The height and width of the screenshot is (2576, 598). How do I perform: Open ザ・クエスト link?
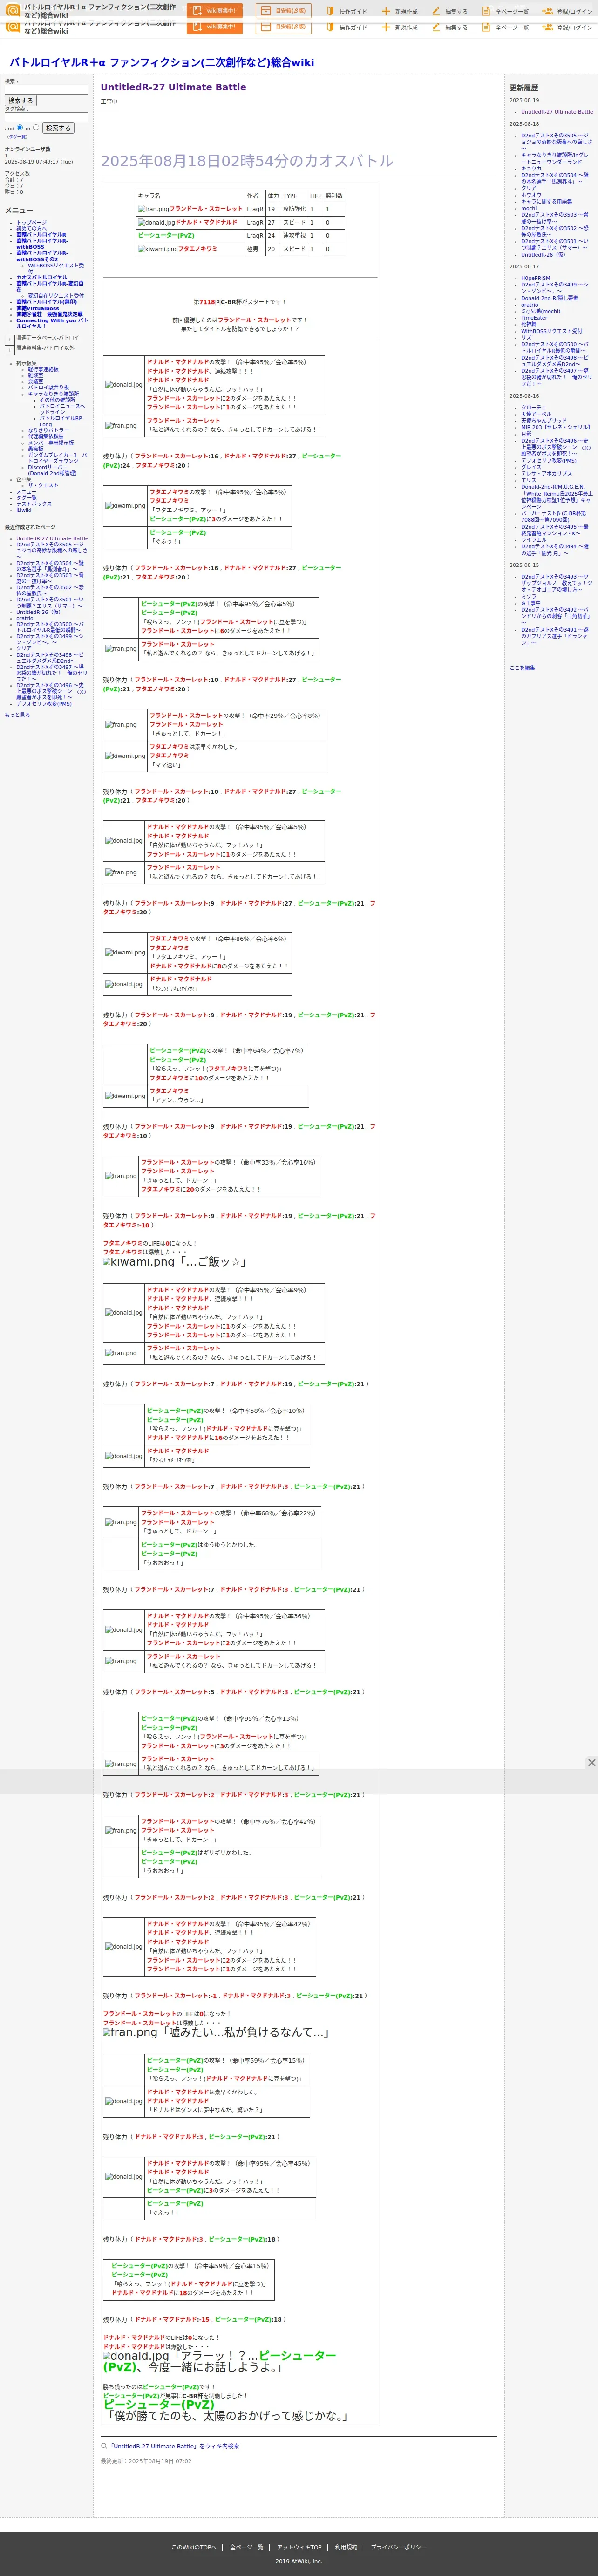(x=43, y=485)
